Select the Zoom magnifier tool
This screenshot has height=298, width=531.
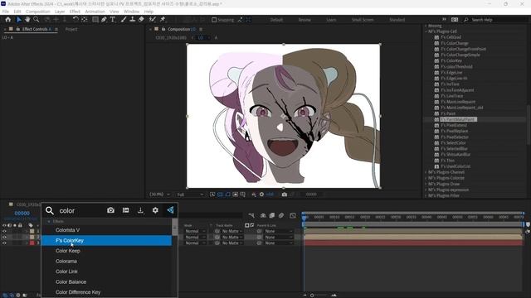(37, 20)
